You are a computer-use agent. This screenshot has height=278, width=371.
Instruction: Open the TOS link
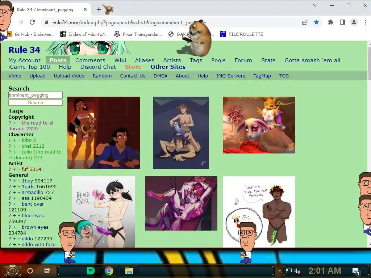point(284,76)
